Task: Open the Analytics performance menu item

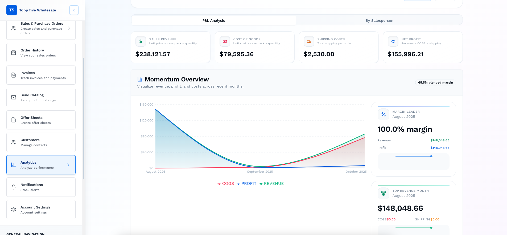Action: click(37, 165)
